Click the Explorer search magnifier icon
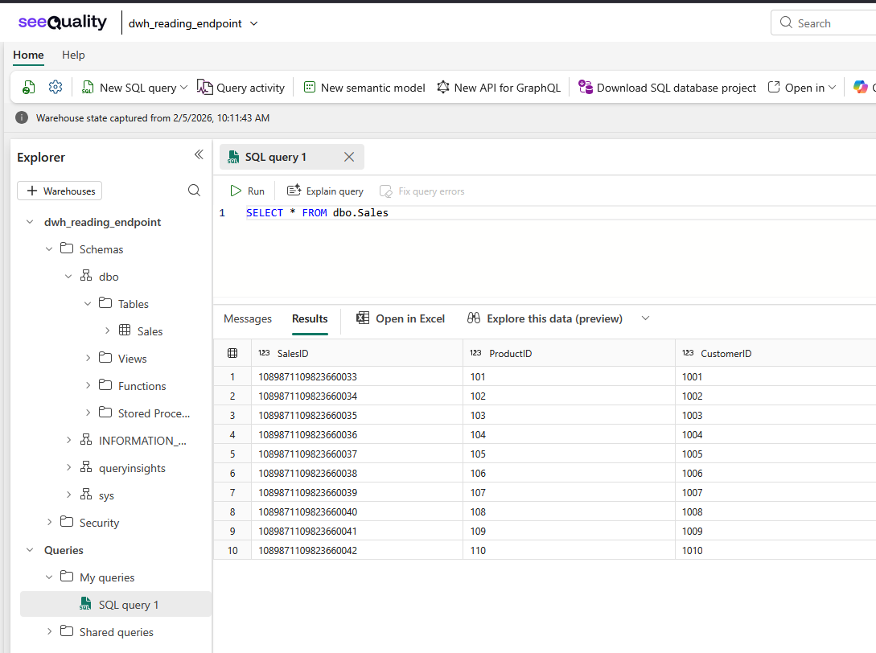Image resolution: width=876 pixels, height=653 pixels. [x=194, y=191]
